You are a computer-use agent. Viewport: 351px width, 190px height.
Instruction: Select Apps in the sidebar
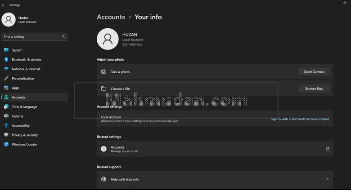(35, 88)
